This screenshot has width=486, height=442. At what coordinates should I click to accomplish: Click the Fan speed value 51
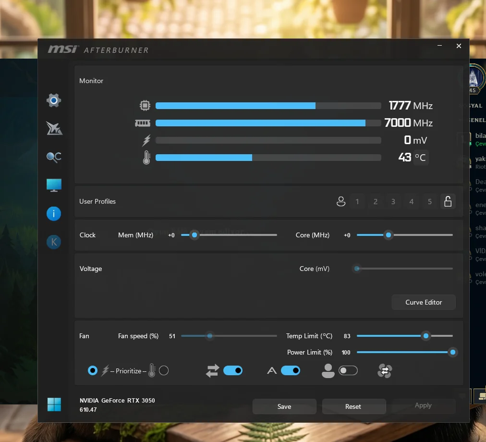(x=172, y=336)
